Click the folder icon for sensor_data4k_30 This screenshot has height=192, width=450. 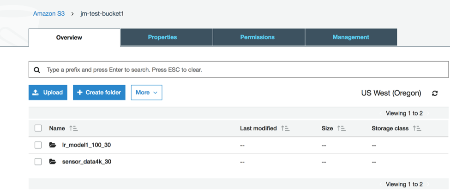pyautogui.click(x=53, y=162)
